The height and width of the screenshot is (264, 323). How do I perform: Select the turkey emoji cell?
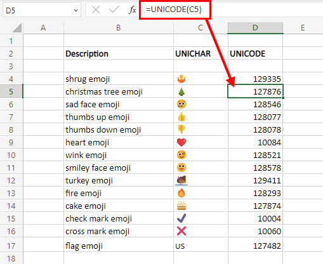coord(201,180)
